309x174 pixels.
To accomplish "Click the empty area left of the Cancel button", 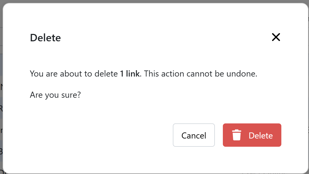I will (x=99, y=135).
